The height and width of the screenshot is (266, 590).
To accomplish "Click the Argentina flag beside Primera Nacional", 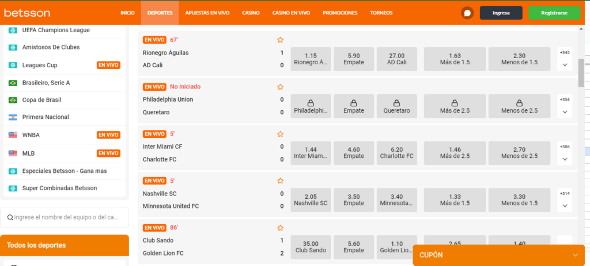I will (x=13, y=117).
